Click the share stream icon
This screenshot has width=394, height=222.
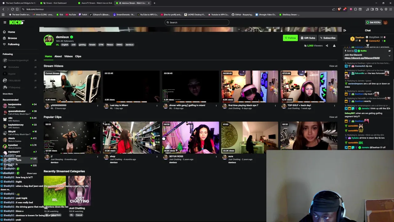click(327, 46)
